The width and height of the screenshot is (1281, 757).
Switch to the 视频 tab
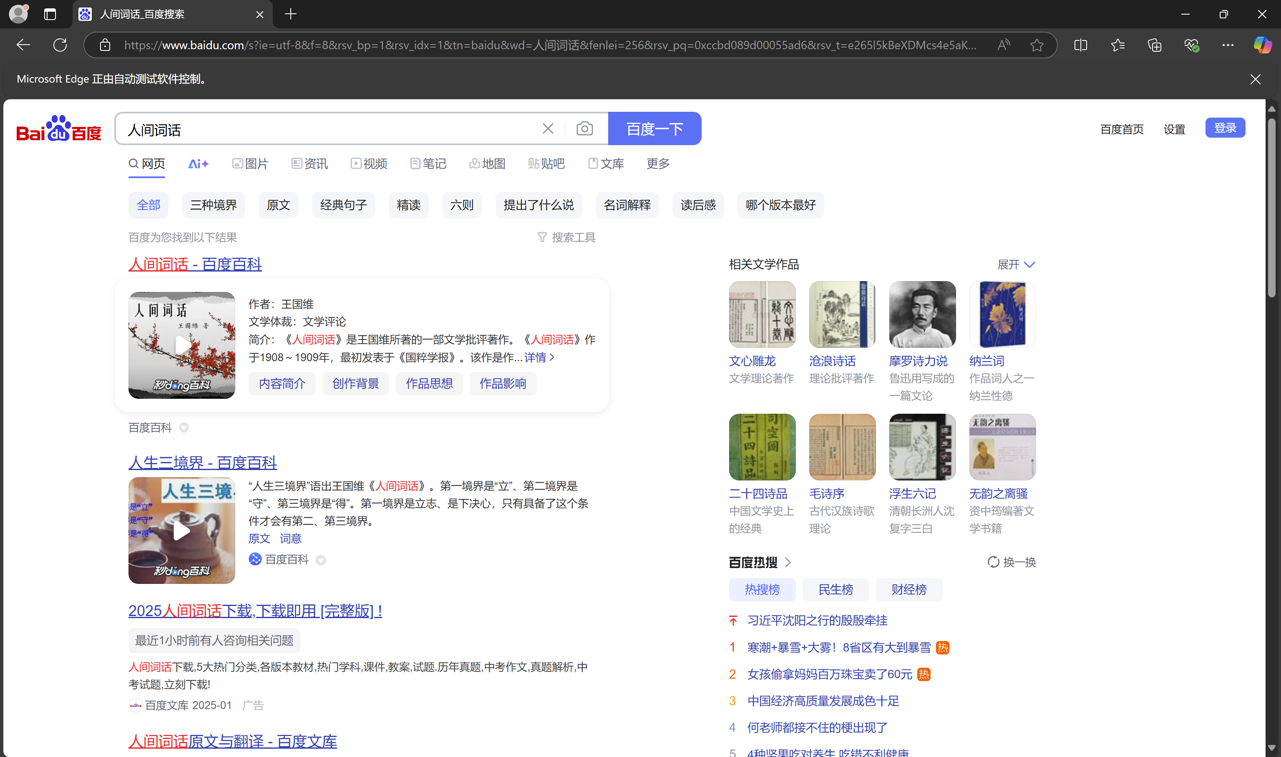tap(369, 164)
